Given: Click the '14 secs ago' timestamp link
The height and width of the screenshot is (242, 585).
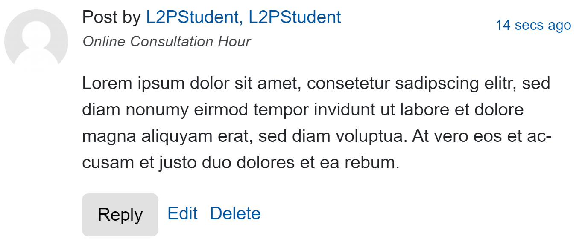Looking at the screenshot, I should [x=533, y=25].
